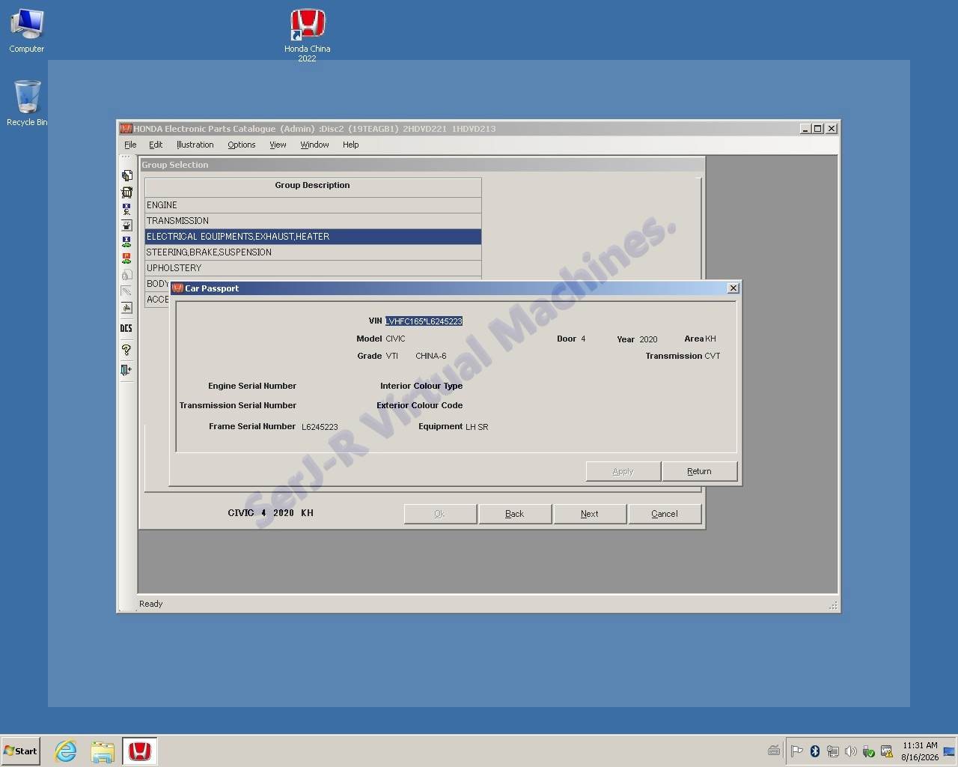958x767 pixels.
Task: Select the TRANSMISSION group row
Action: tap(313, 221)
